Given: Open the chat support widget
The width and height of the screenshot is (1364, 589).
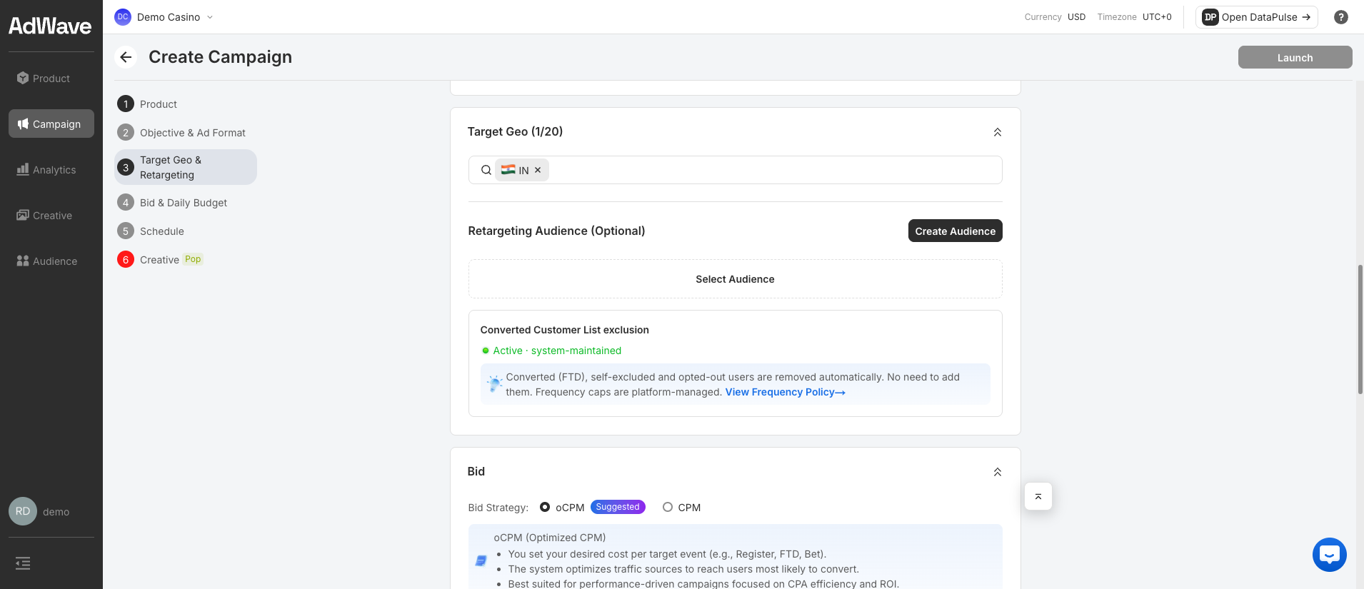Looking at the screenshot, I should [1330, 555].
